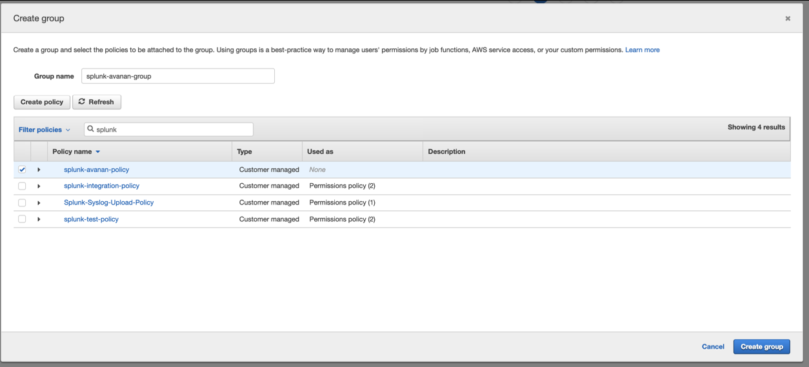Screen dimensions: 809x367
Task: Click 'Customer managed' in splunk-avanan-policy row
Action: coord(269,170)
